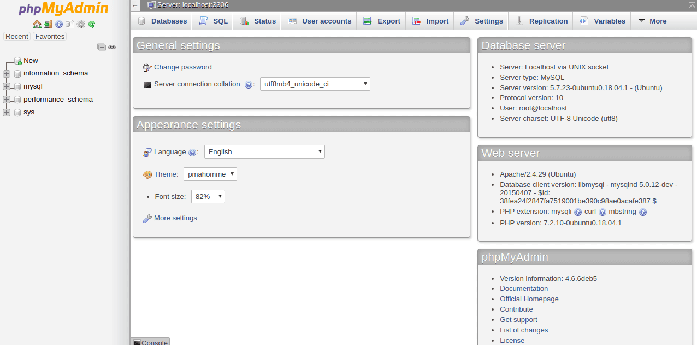This screenshot has width=697, height=345.
Task: Open the More menu tab
Action: click(x=652, y=21)
